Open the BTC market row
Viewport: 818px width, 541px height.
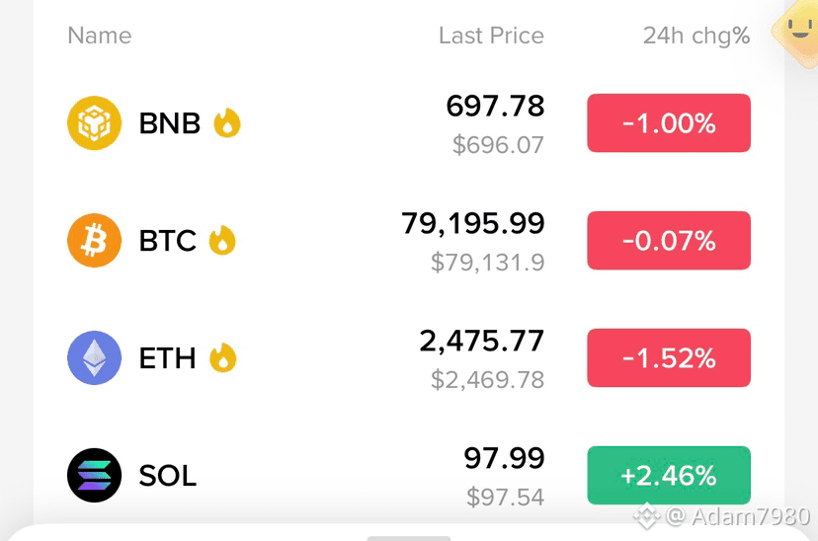[409, 240]
